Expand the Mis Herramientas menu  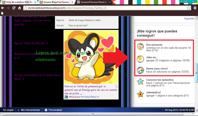tap(29, 110)
